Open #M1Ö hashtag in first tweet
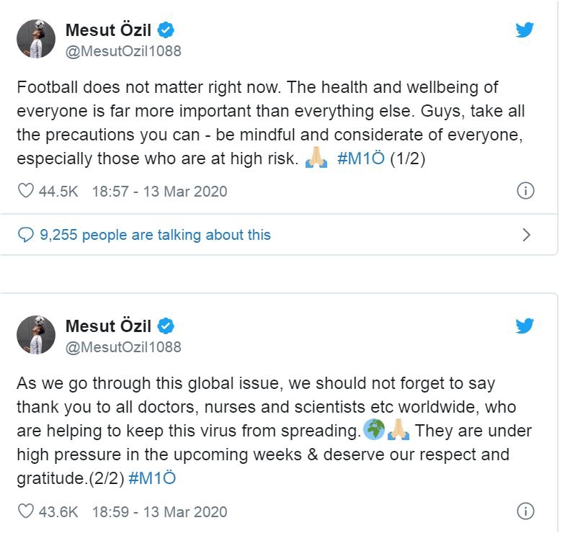Image resolution: width=565 pixels, height=533 pixels. (360, 159)
